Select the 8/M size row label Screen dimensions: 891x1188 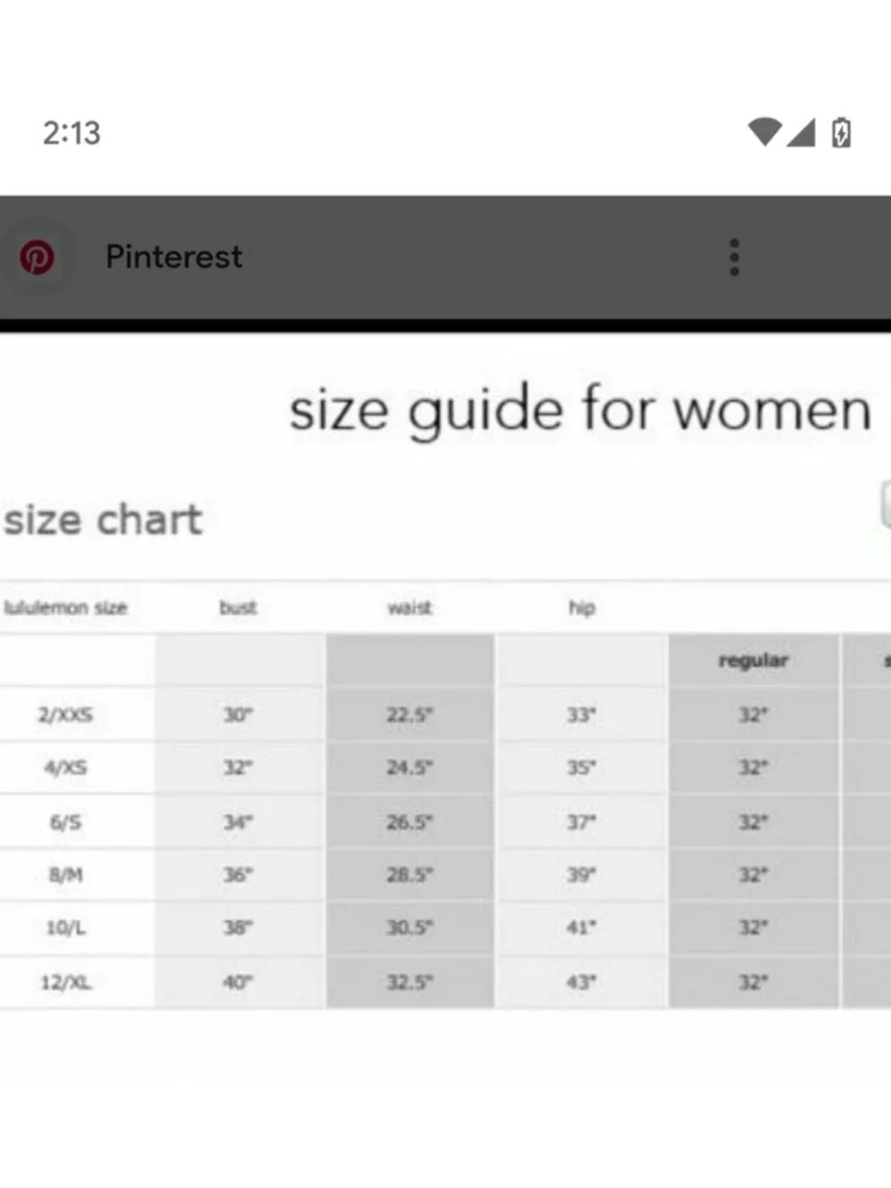[65, 875]
